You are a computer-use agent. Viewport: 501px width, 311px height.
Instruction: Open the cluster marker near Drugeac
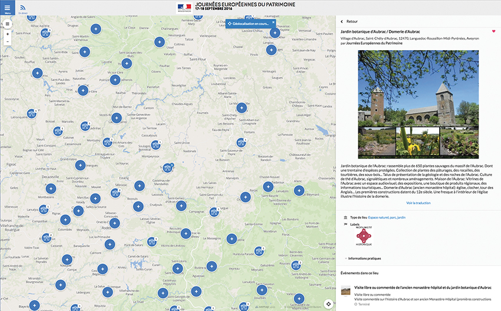click(95, 29)
